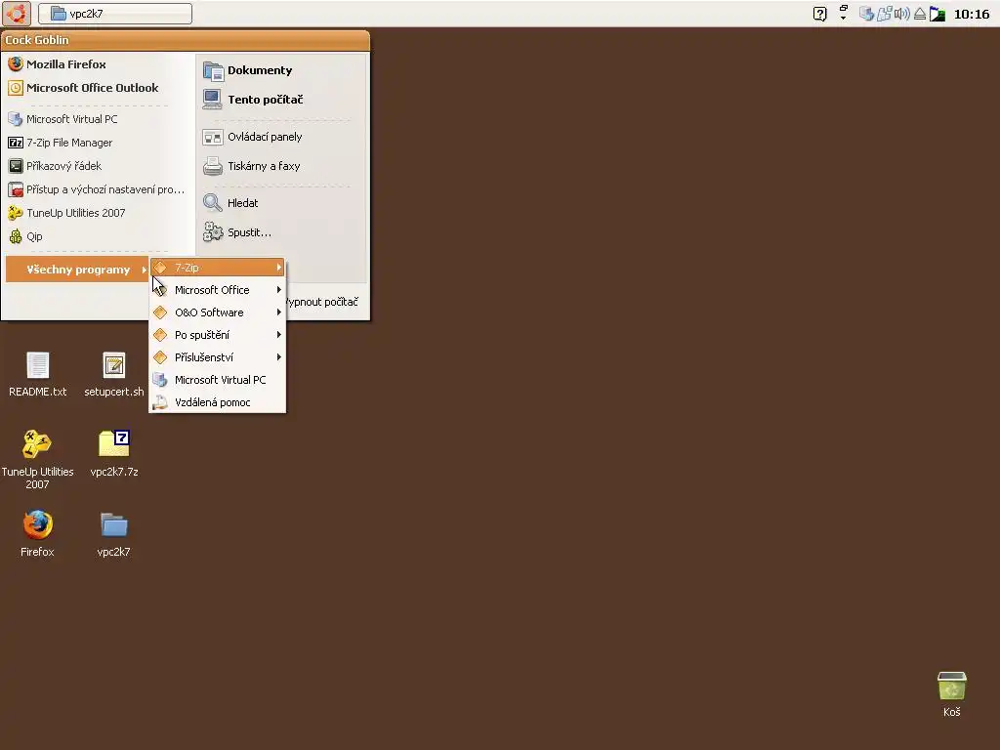Expand the 7-Zip submenu
The width and height of the screenshot is (1000, 750).
tap(218, 268)
